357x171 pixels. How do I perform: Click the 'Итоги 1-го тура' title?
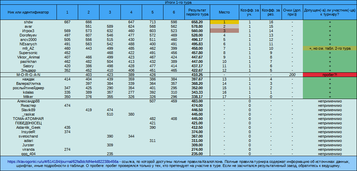(178, 2)
